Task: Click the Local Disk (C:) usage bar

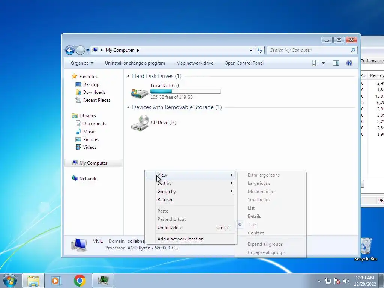Action: [x=186, y=91]
